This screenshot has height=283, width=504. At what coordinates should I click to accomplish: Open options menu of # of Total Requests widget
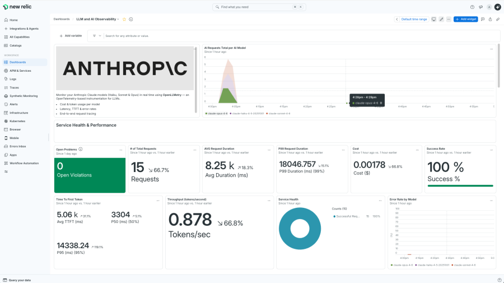(195, 150)
